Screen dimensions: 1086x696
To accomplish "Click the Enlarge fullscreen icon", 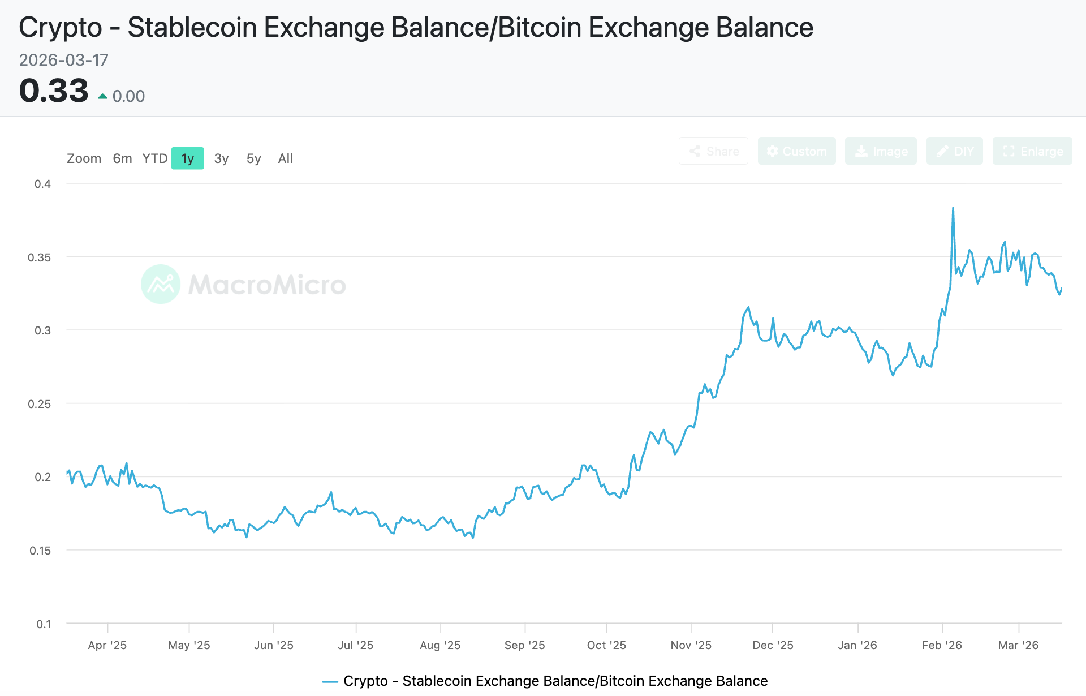I will point(1009,151).
